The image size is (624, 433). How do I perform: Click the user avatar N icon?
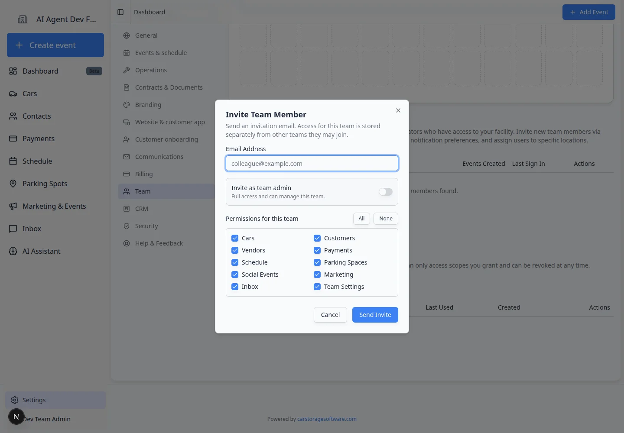point(16,417)
